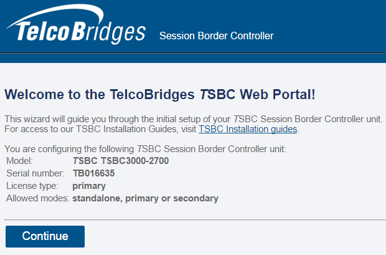
Task: Click the Allowed modes: field label
Action: [37, 198]
